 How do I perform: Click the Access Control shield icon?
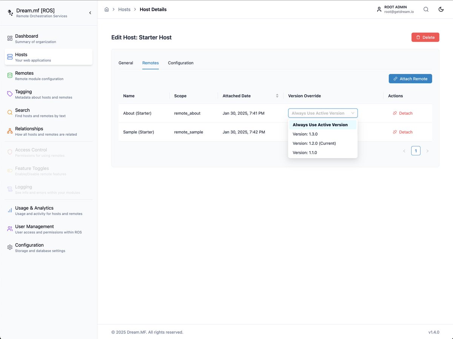coord(10,152)
